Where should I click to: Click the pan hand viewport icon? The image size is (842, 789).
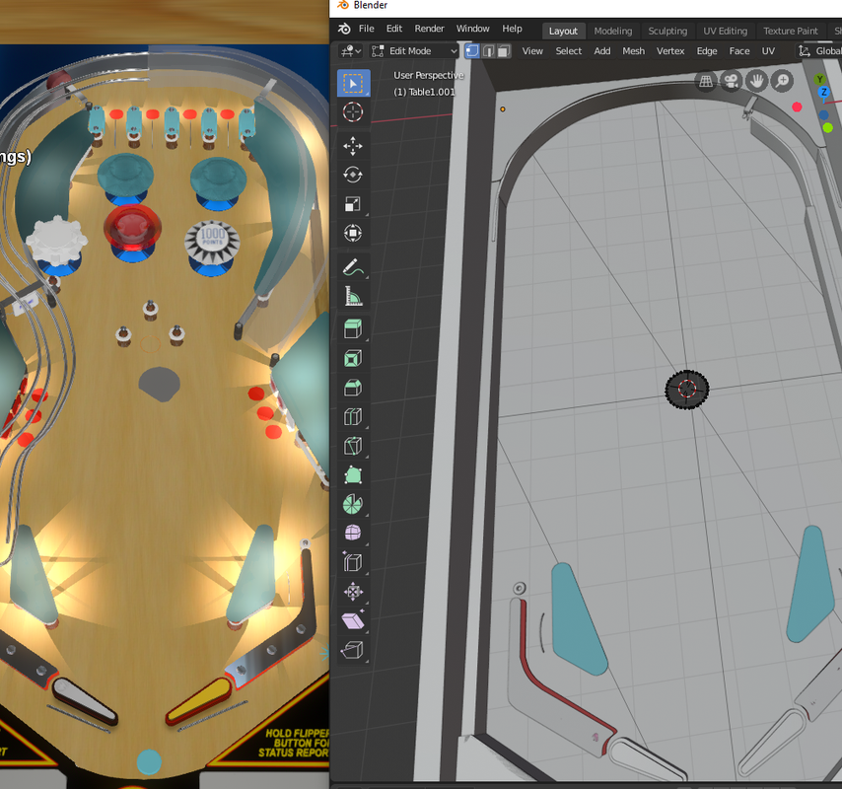pos(756,81)
